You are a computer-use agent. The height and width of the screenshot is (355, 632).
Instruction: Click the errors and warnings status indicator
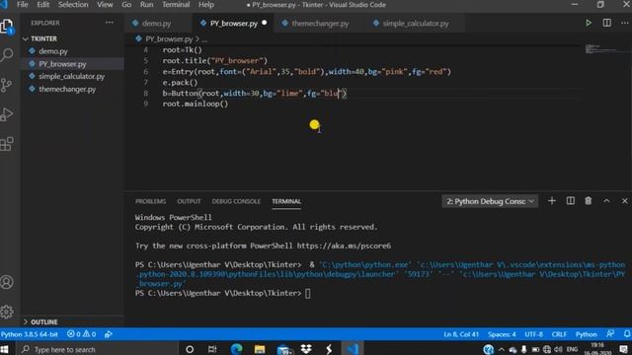[81, 334]
